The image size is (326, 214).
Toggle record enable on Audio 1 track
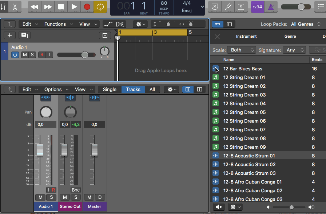(x=42, y=55)
